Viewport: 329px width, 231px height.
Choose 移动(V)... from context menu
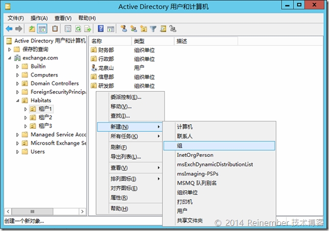click(x=130, y=107)
